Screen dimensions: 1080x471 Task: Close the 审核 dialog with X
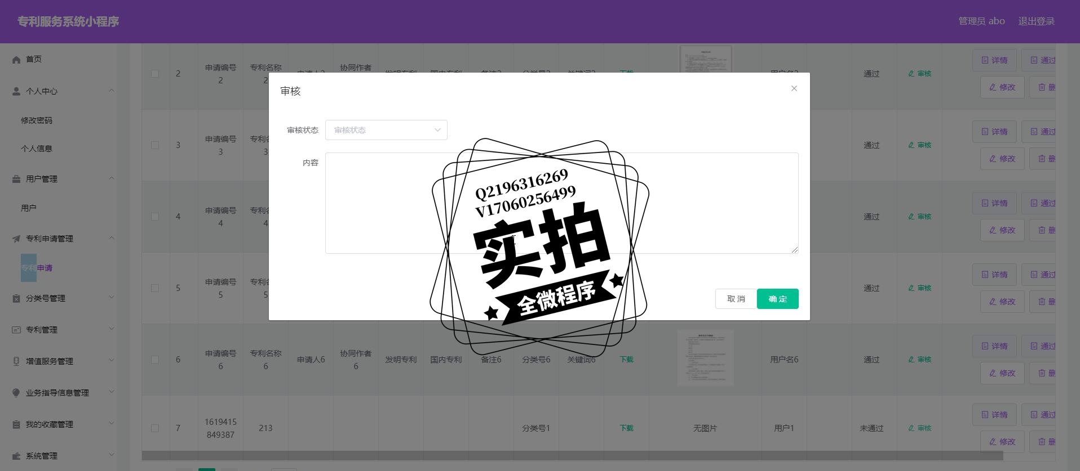tap(794, 88)
